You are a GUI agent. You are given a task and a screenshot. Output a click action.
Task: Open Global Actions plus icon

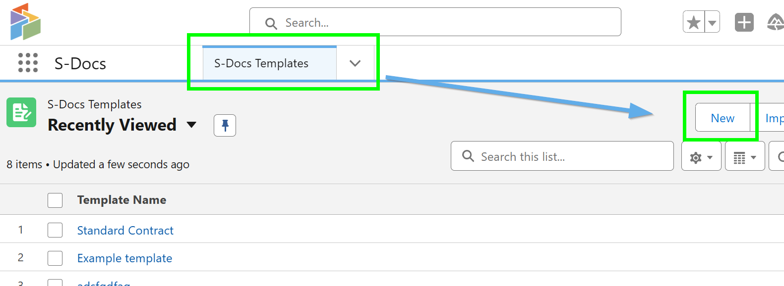744,22
